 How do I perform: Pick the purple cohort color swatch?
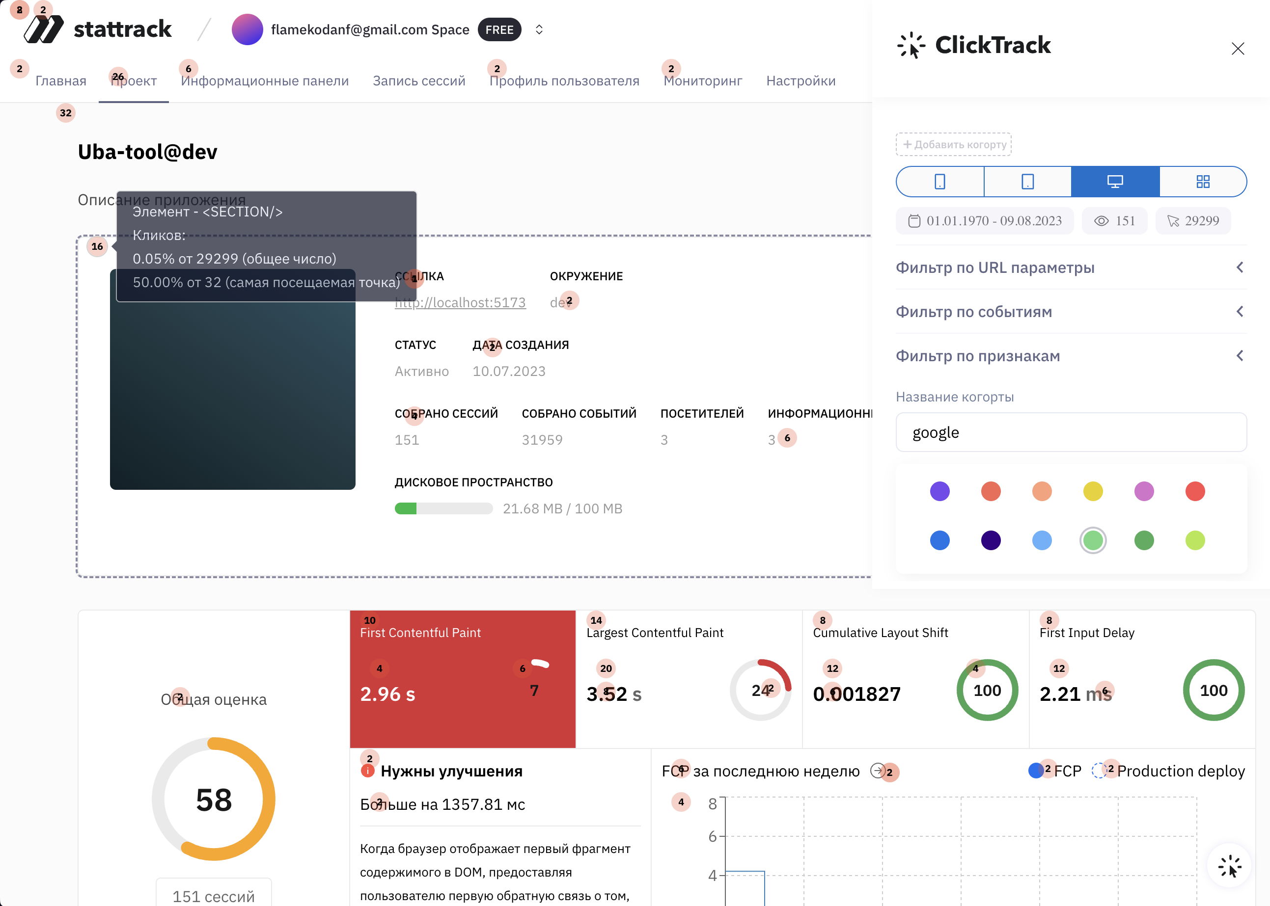coord(939,491)
